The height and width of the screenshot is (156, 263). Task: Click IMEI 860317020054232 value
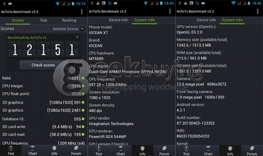pyautogui.click(x=193, y=136)
